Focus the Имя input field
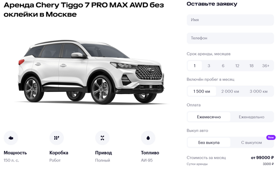 click(230, 20)
